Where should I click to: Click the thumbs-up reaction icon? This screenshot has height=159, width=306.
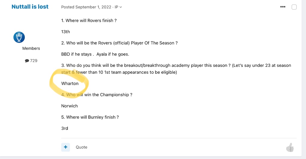[x=290, y=147]
